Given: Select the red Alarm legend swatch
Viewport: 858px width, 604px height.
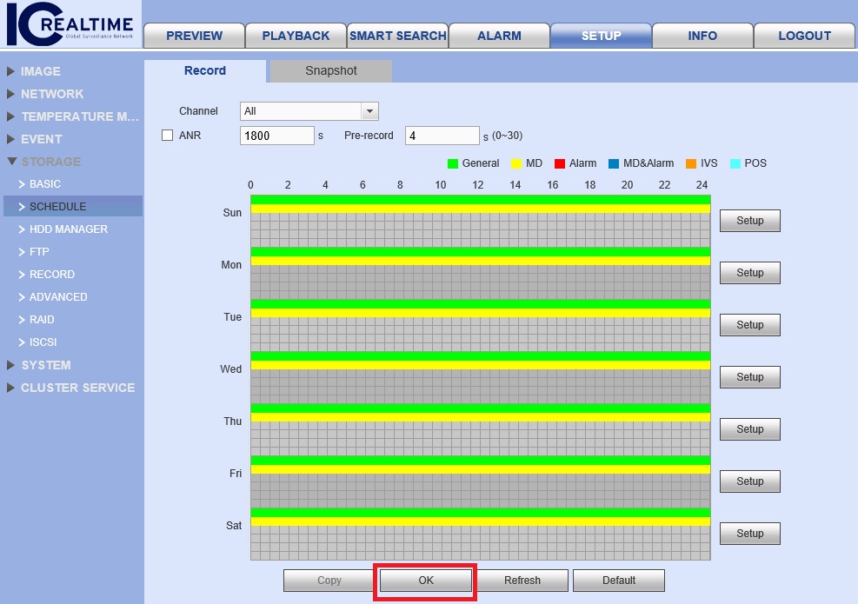Looking at the screenshot, I should (560, 163).
